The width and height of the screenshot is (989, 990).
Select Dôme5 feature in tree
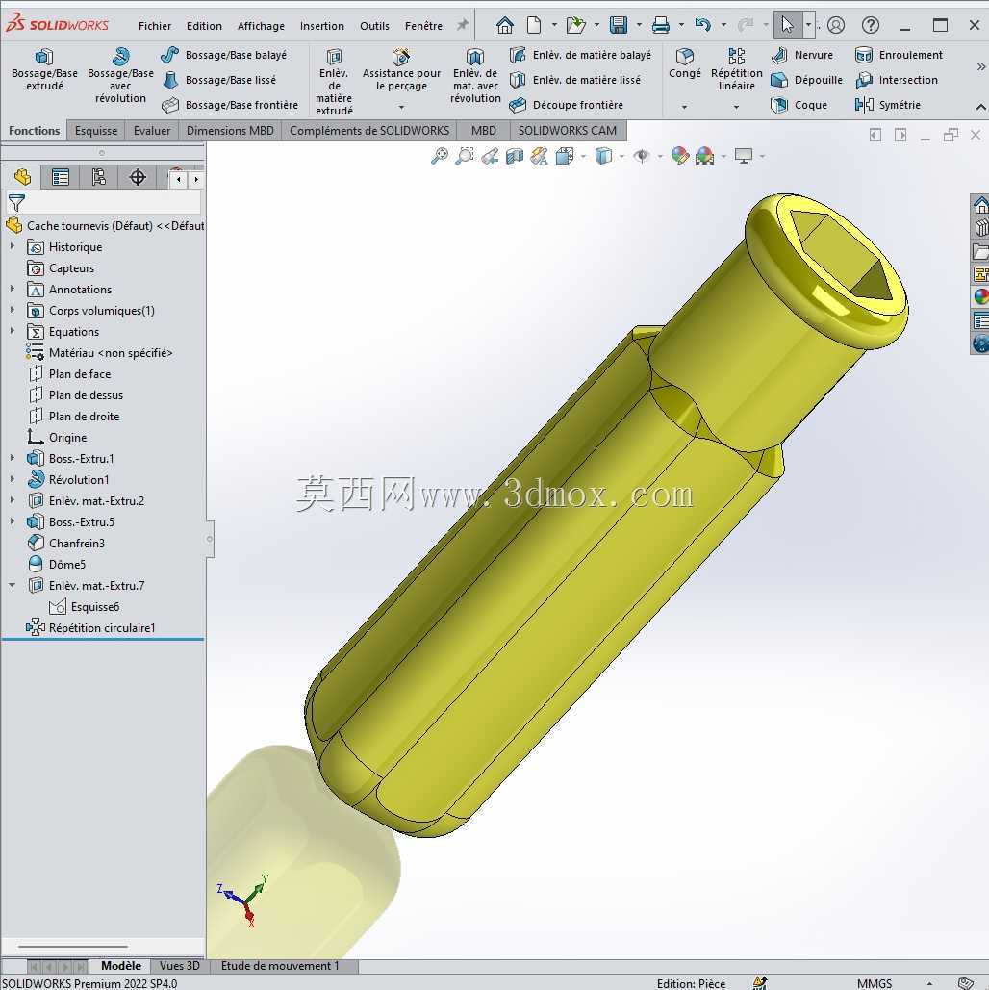pyautogui.click(x=56, y=565)
